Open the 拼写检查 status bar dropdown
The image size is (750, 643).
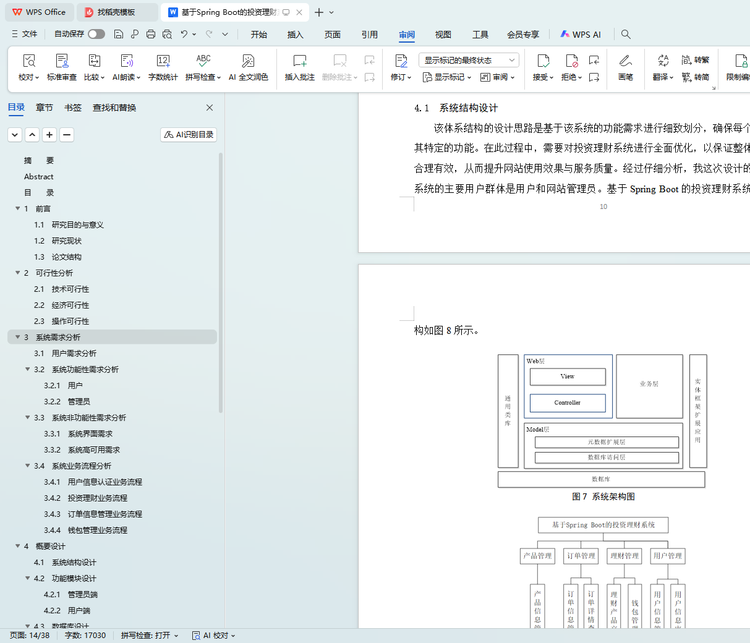coord(150,635)
